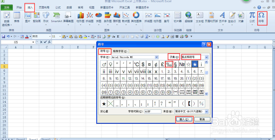The width and height of the screenshot is (275, 140).
Task: Select row 5 header
Action: [x=4, y=67]
